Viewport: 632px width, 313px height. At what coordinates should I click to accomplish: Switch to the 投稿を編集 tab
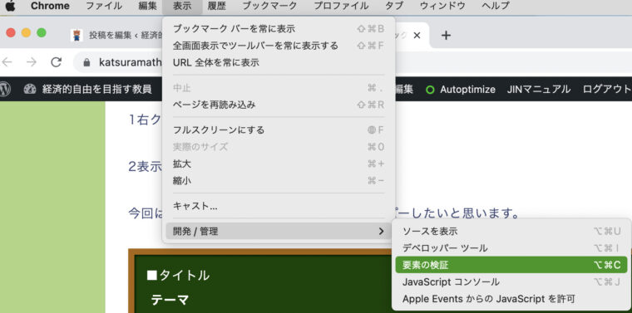click(116, 36)
